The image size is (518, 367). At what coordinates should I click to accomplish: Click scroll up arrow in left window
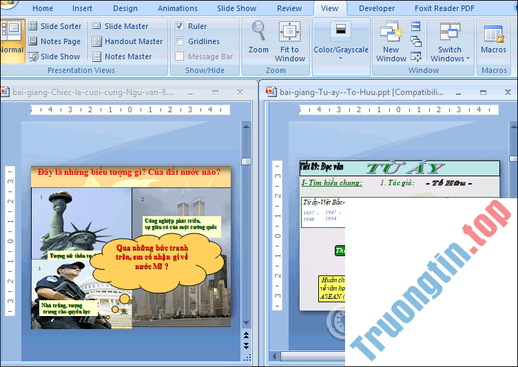pos(246,126)
